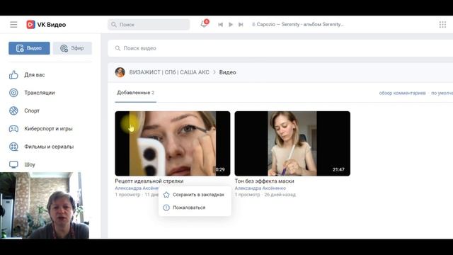The width and height of the screenshot is (453, 255).
Task: Open ВИЗАЖИСТ | СПб | САША АКС link
Action: point(169,72)
